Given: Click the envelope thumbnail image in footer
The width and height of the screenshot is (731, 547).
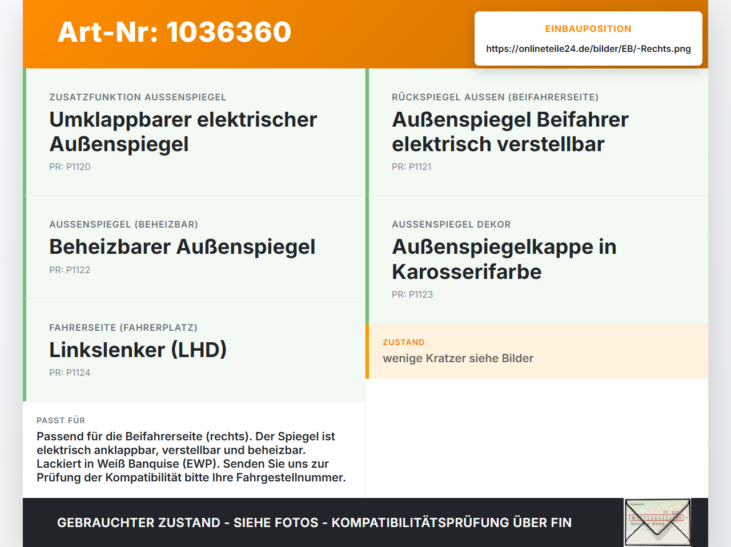Looking at the screenshot, I should [657, 522].
